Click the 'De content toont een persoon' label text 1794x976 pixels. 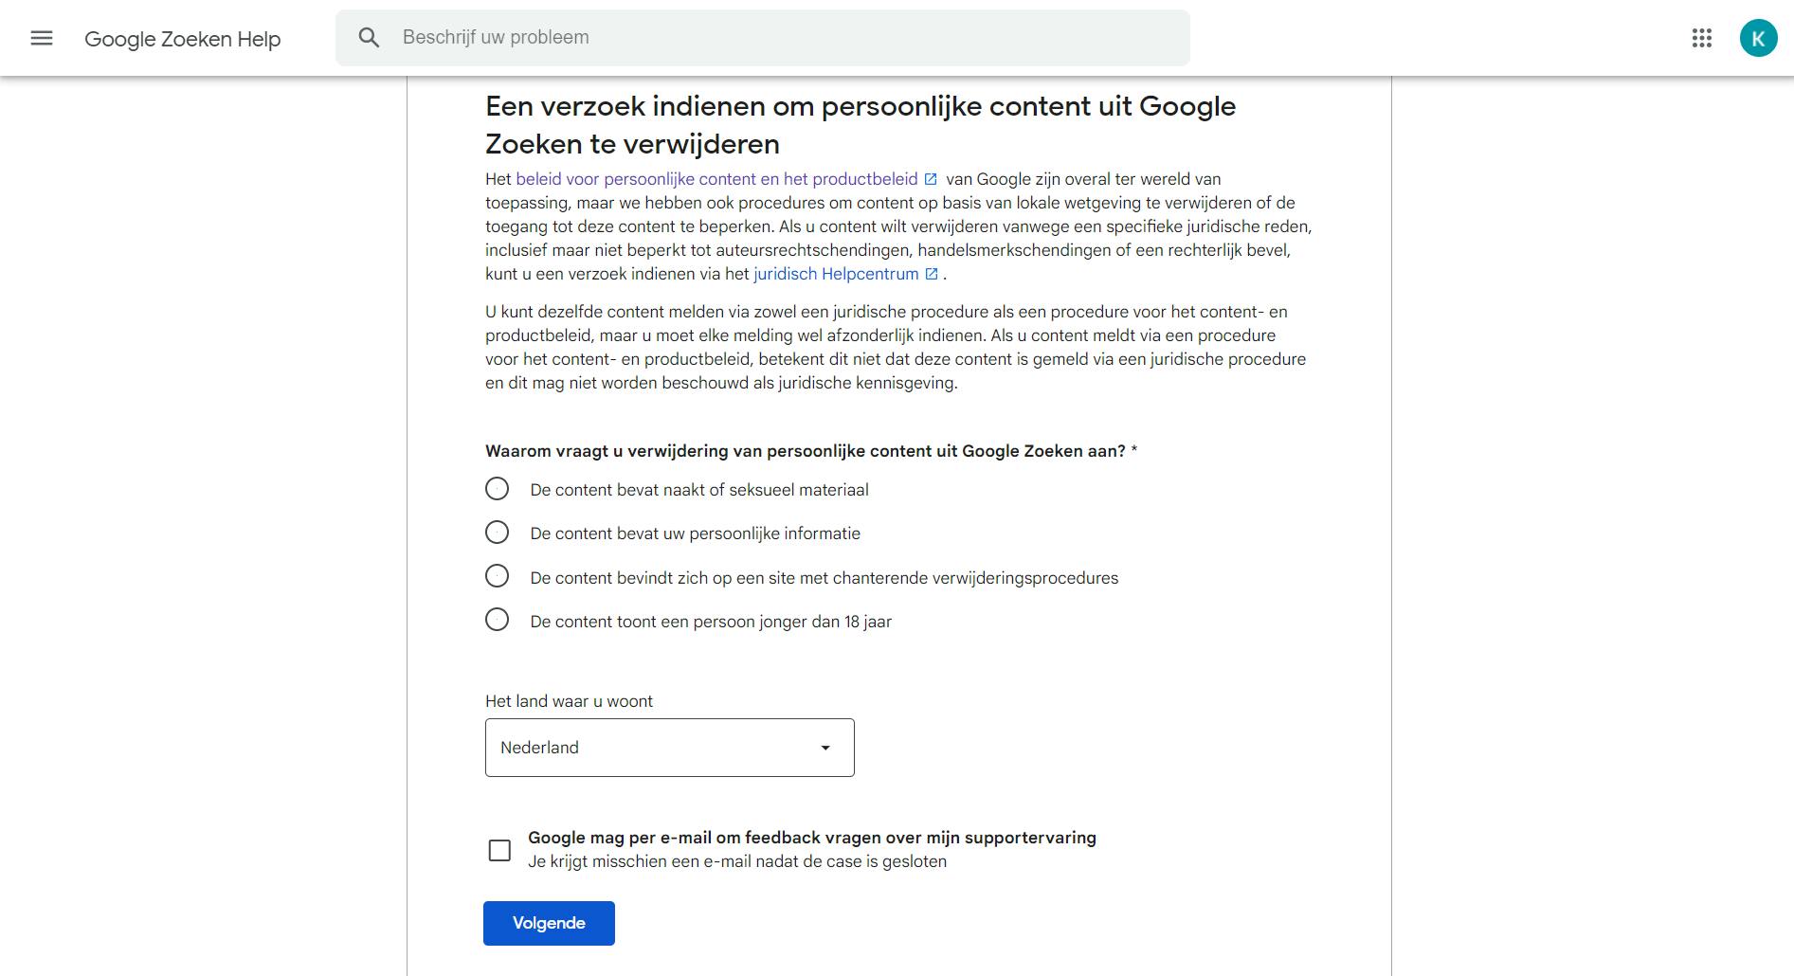(711, 622)
